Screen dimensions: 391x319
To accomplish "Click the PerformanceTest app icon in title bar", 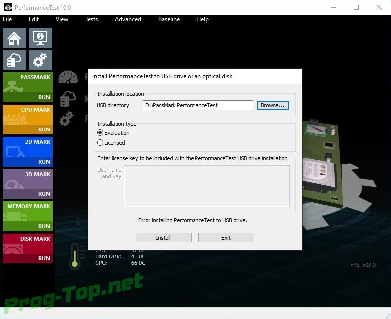I will 8,7.
